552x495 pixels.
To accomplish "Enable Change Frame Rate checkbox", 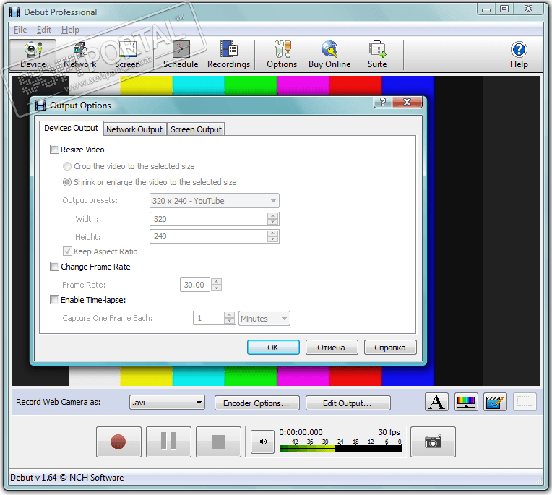I will (54, 267).
